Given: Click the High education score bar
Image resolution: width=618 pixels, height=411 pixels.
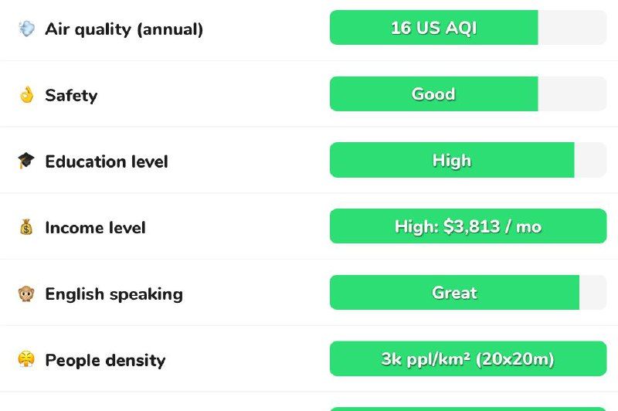Looking at the screenshot, I should (452, 161).
